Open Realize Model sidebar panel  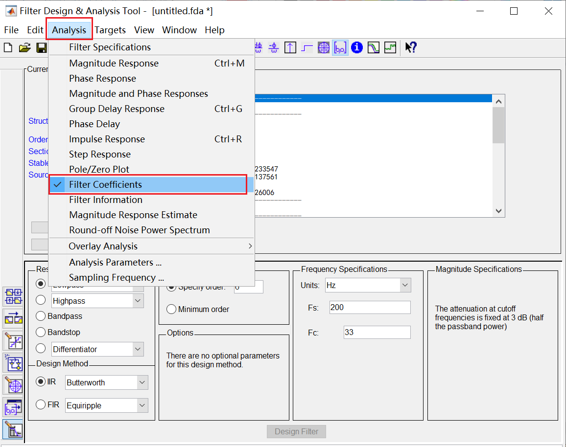(x=14, y=363)
